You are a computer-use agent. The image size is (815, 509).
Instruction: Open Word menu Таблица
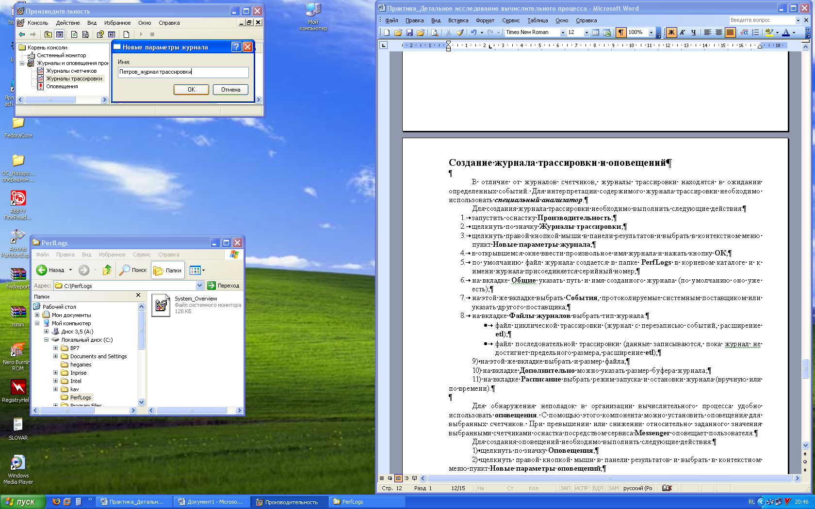click(538, 20)
